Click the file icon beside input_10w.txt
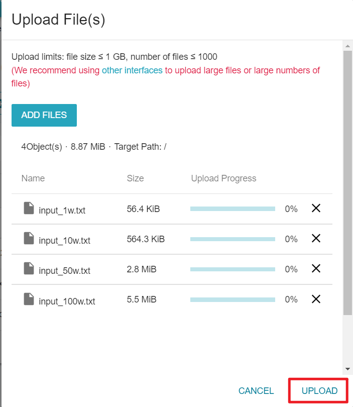The height and width of the screenshot is (407, 353). tap(29, 238)
